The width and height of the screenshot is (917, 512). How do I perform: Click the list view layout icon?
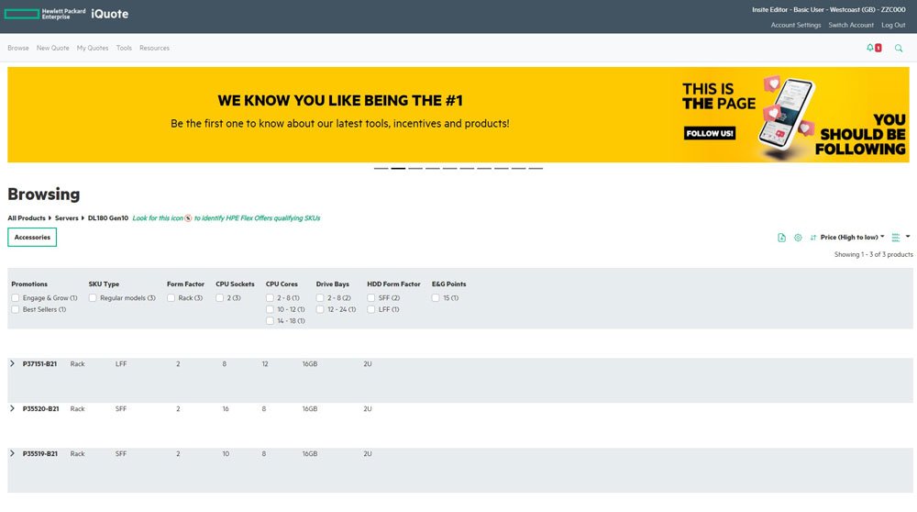[895, 237]
